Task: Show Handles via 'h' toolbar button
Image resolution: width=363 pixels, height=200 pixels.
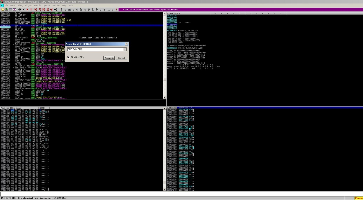Action: coord(81,9)
